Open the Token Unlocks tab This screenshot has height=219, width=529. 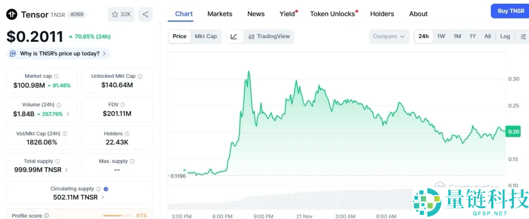click(332, 14)
